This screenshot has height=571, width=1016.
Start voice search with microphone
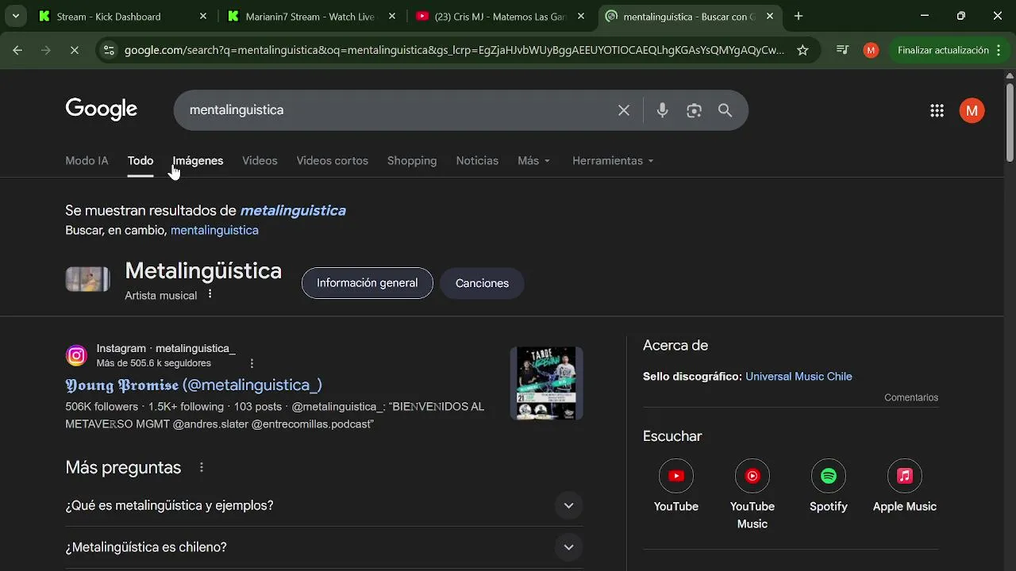[x=662, y=110]
